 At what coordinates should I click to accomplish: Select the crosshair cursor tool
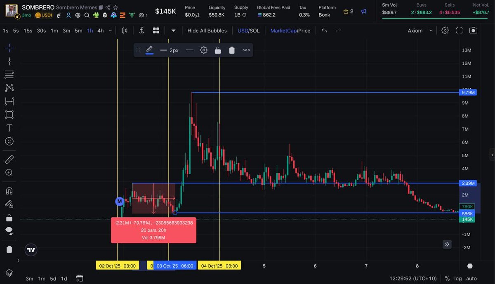point(9,48)
